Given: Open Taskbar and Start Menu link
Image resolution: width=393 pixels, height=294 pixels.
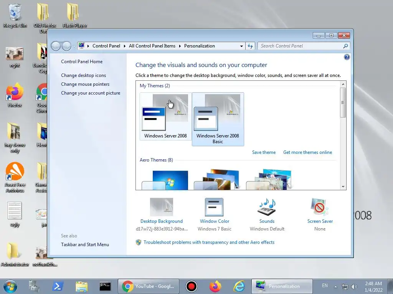Looking at the screenshot, I should (85, 245).
